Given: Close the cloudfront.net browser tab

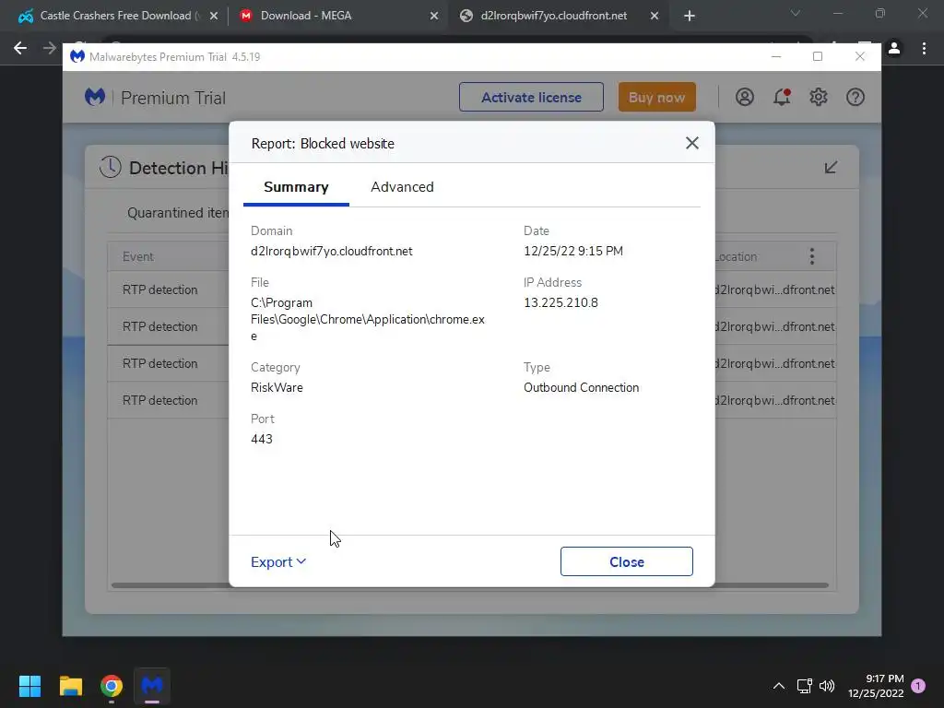Looking at the screenshot, I should [x=654, y=17].
